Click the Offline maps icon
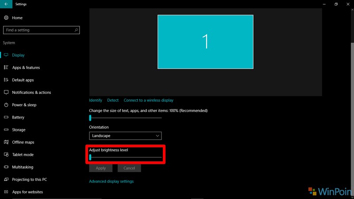The height and width of the screenshot is (199, 354). 6,142
